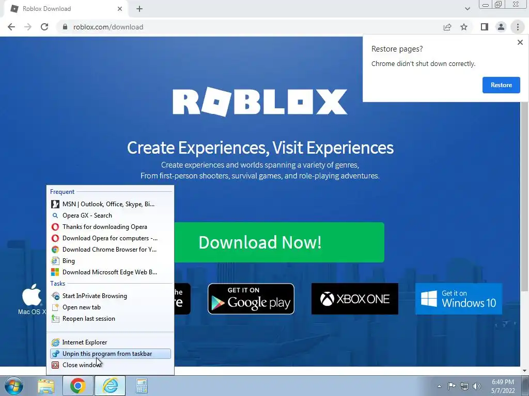
Task: Open the Chrome profile avatar
Action: 501,27
